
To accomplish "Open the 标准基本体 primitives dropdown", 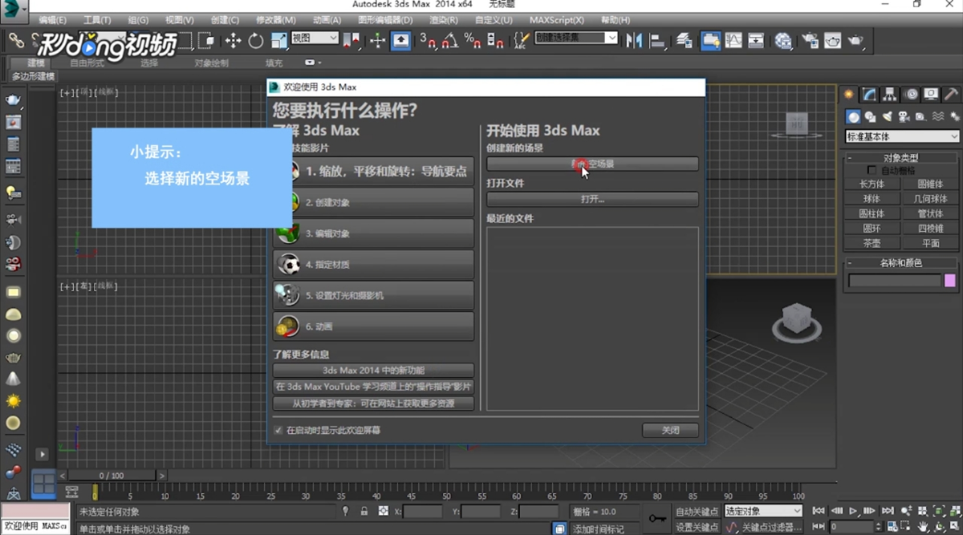I will [902, 137].
